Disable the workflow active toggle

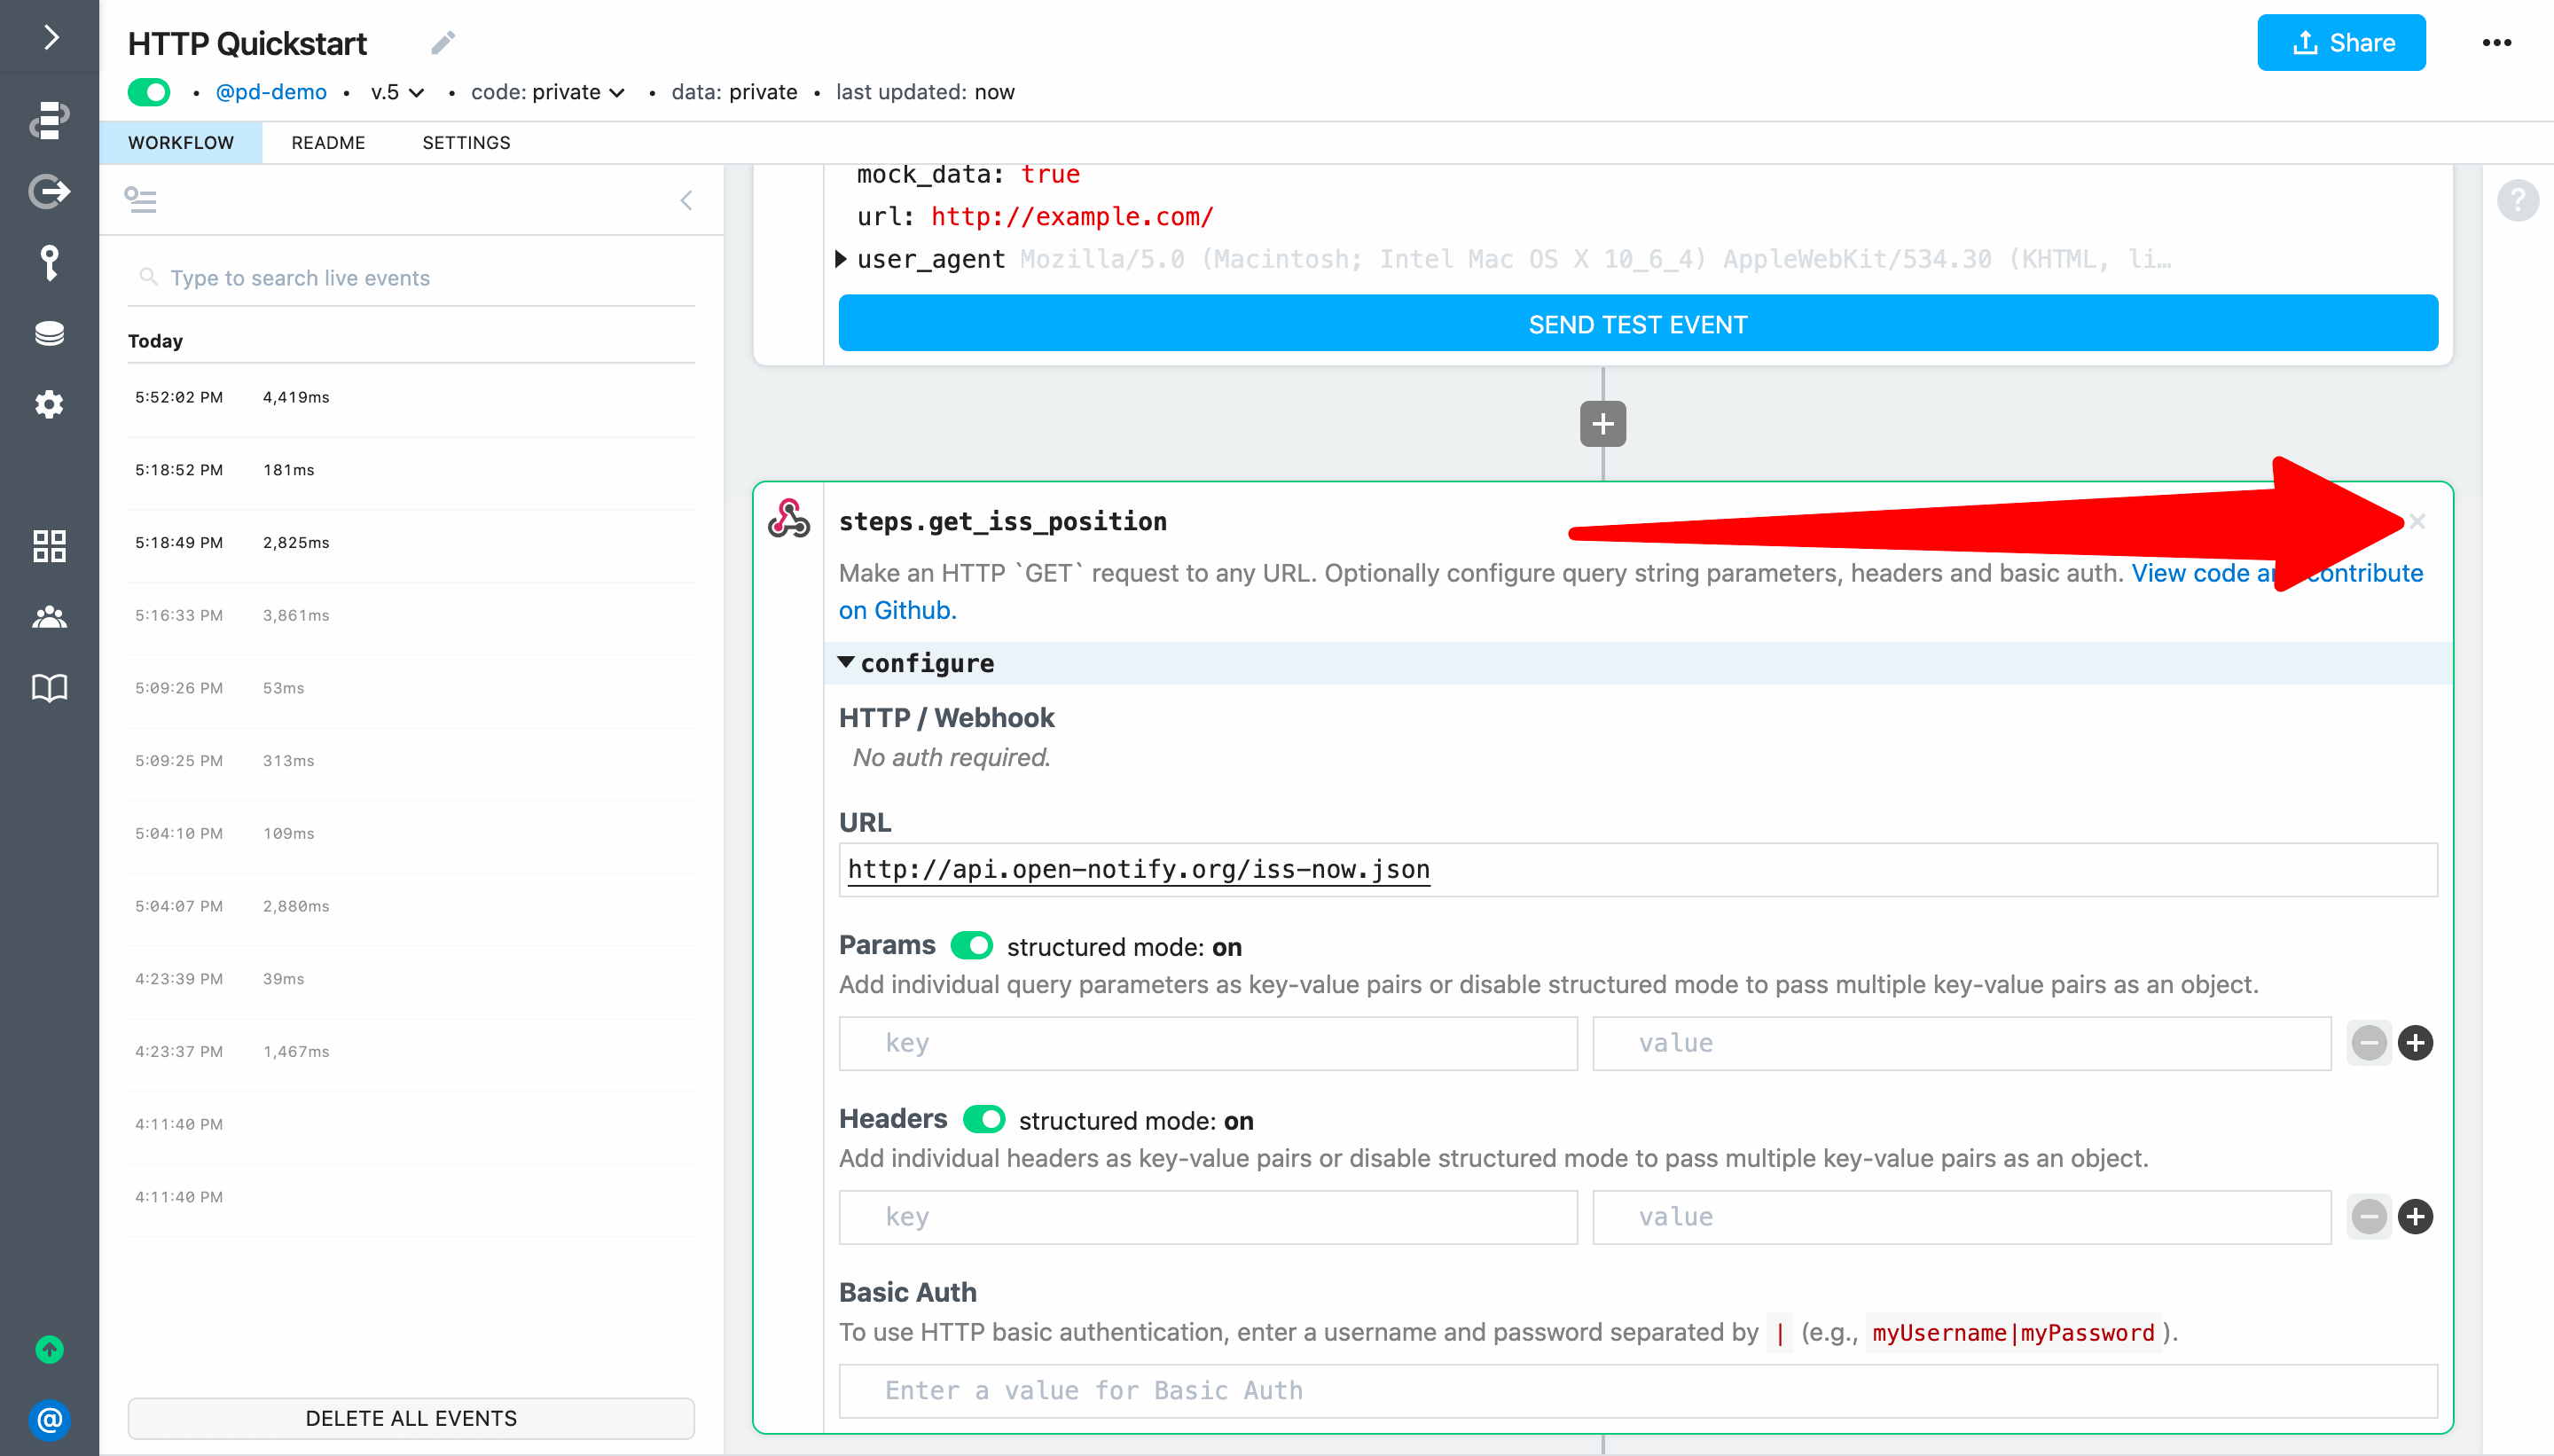pyautogui.click(x=150, y=92)
